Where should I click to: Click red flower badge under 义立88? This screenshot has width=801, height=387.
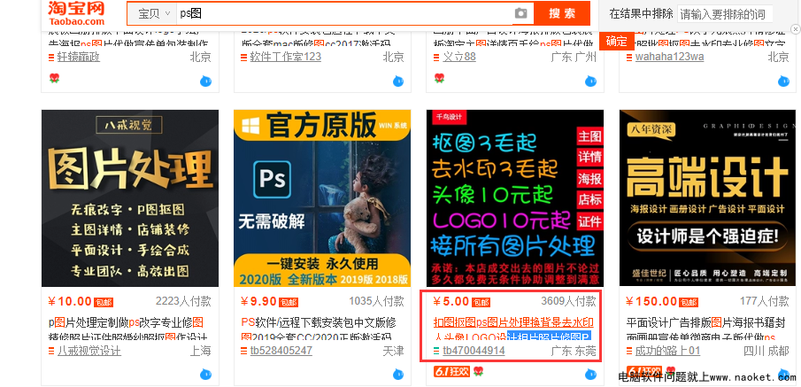coord(439,78)
